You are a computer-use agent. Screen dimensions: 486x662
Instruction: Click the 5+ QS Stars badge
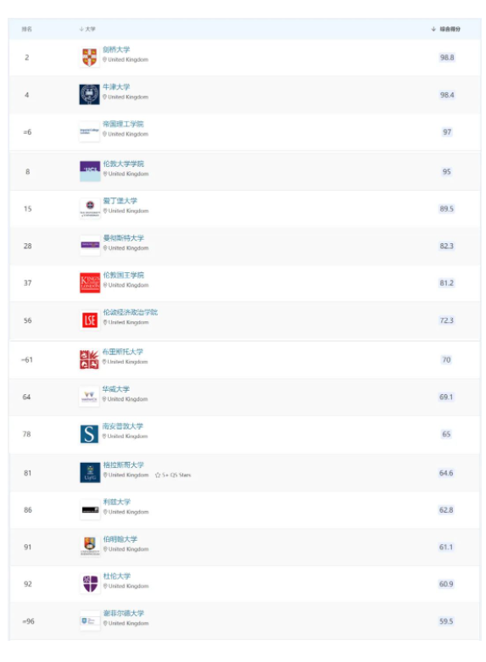coord(173,475)
